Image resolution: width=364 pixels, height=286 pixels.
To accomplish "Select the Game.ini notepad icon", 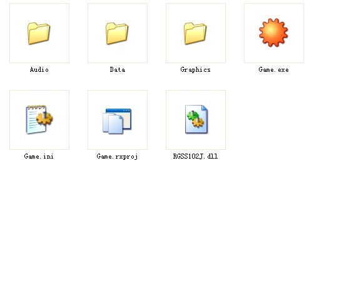I will [x=39, y=119].
